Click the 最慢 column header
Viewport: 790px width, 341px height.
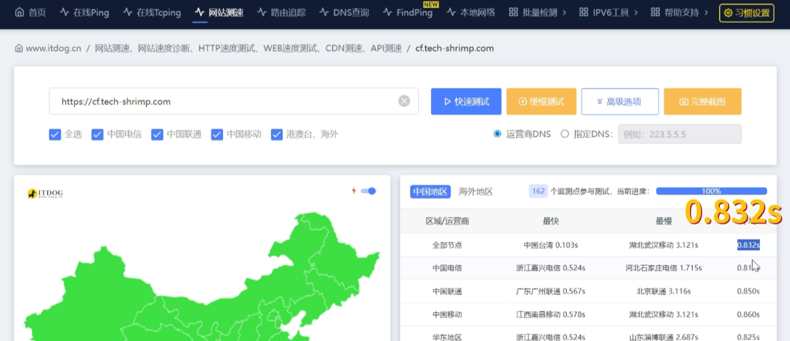664,221
